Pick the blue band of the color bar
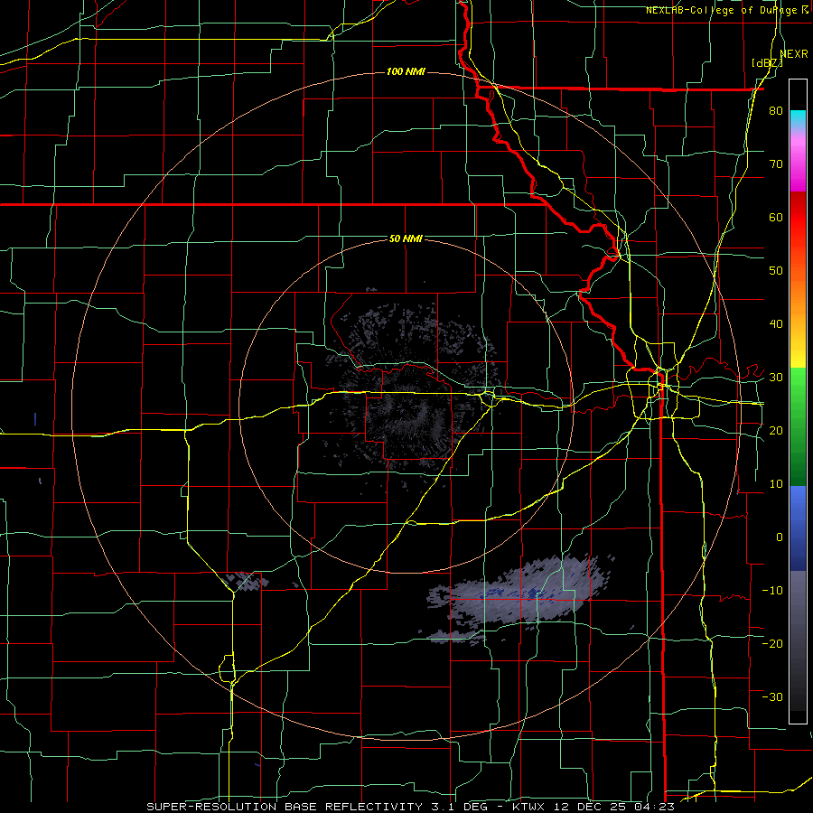 click(x=798, y=528)
